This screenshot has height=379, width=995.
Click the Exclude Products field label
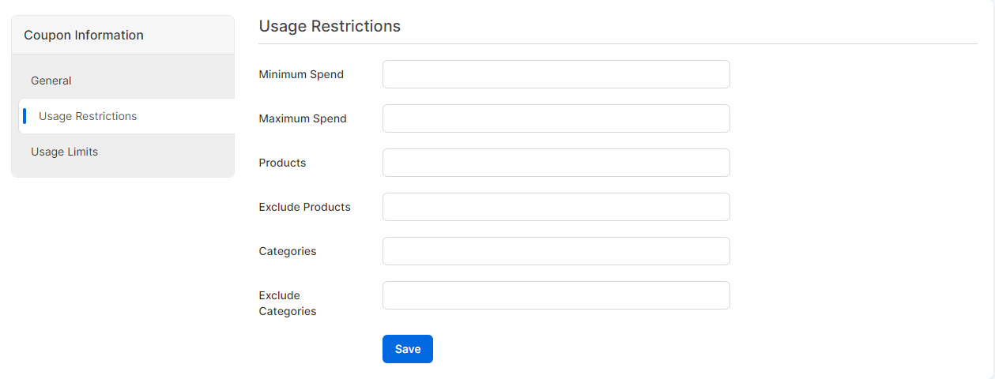pyautogui.click(x=305, y=207)
